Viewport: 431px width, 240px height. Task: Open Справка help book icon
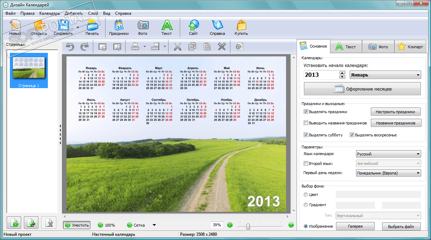pos(217,25)
